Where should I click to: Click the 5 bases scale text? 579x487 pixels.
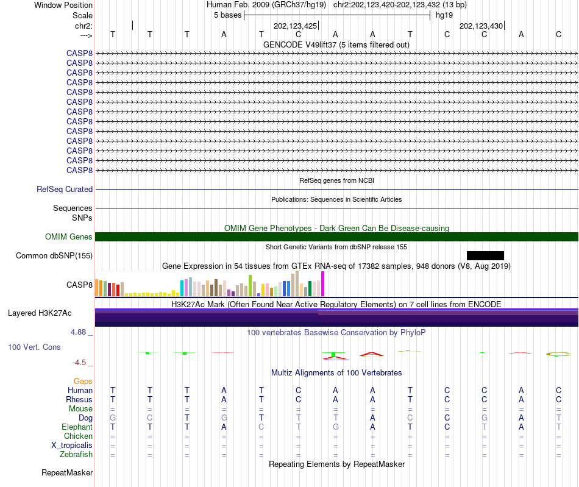227,15
